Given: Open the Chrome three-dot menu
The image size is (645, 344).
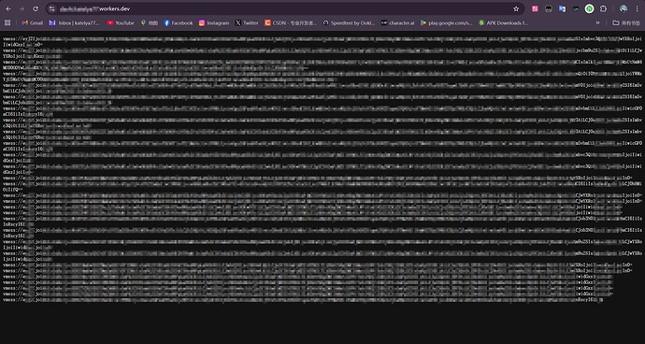Looking at the screenshot, I should (x=637, y=8).
